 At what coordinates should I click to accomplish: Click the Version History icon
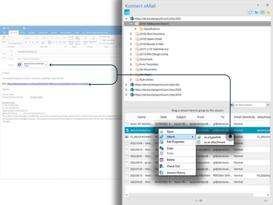161,173
